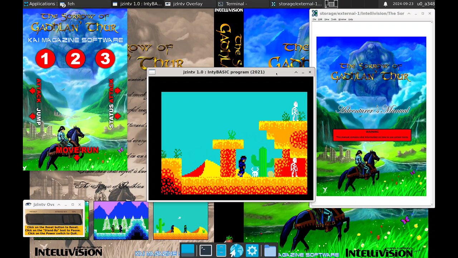Select the storage/external-1 panel window button

[x=296, y=4]
